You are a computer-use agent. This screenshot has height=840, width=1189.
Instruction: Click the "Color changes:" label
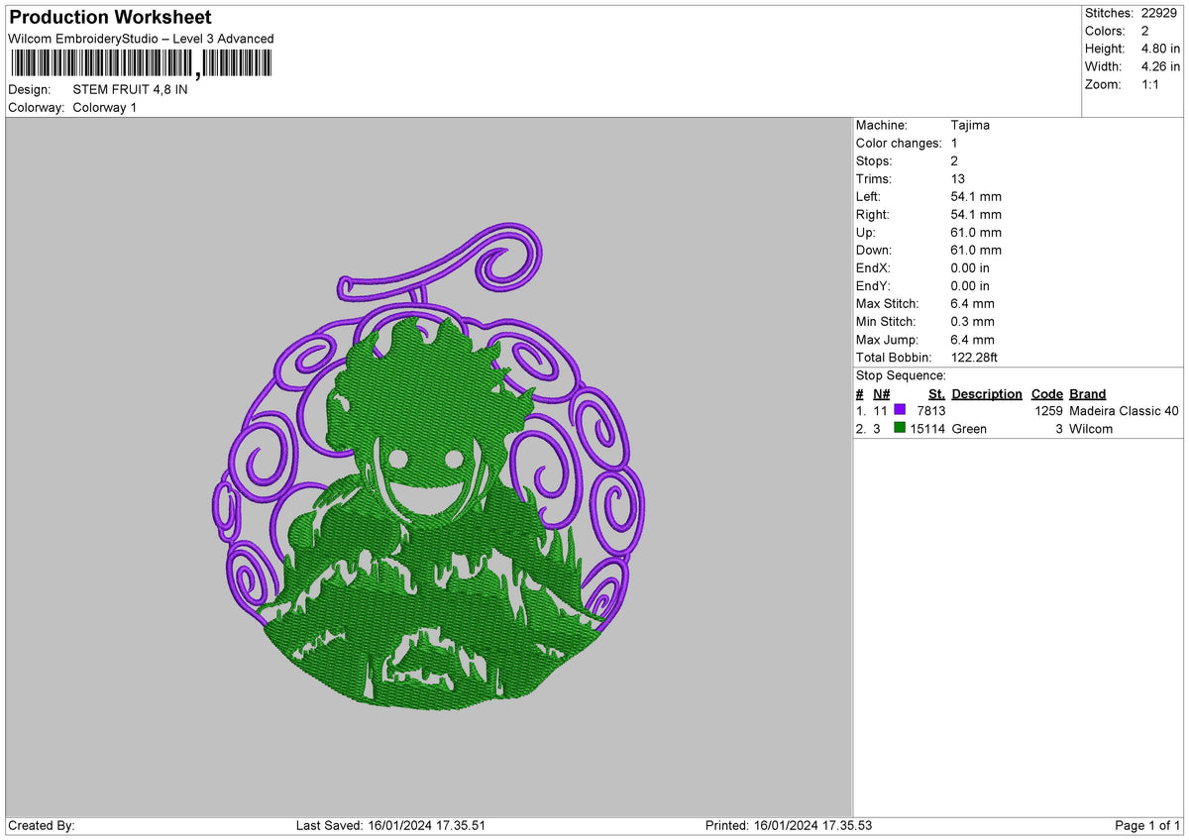899,143
